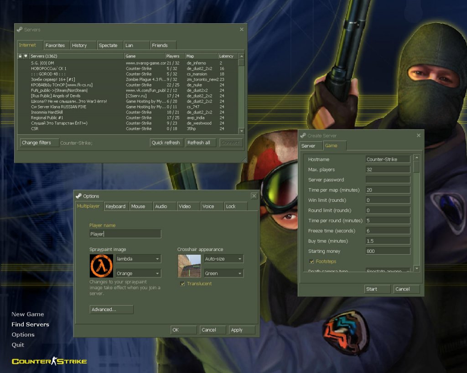This screenshot has width=467, height=373.
Task: Open the History tab in Servers
Action: [83, 45]
